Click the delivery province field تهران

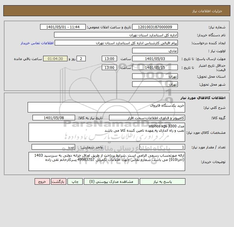(x=155, y=76)
